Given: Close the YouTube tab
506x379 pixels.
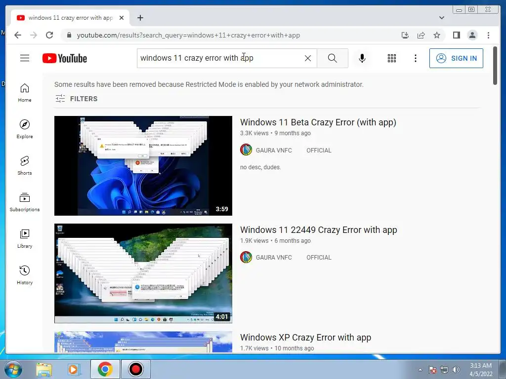Looking at the screenshot, I should 122,18.
